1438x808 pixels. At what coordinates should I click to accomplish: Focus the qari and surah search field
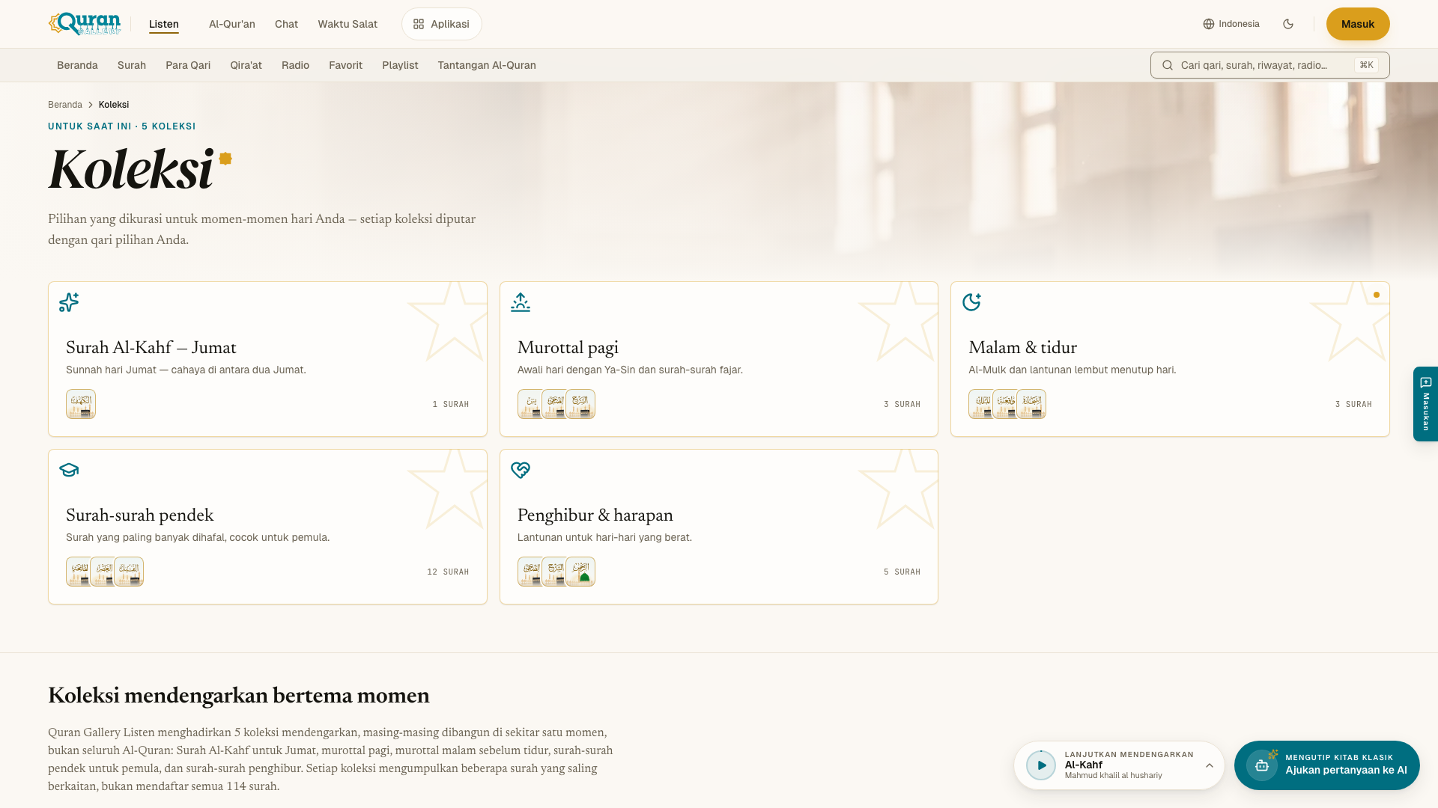point(1269,65)
